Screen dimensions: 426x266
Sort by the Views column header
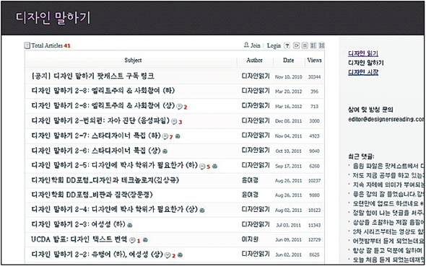314,61
